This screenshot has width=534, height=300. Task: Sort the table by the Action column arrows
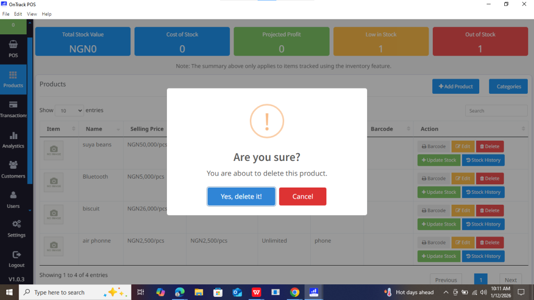(523, 129)
